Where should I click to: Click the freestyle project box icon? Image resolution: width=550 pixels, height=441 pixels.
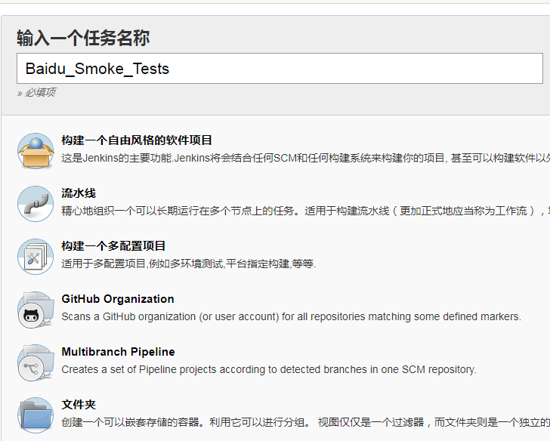coord(36,151)
